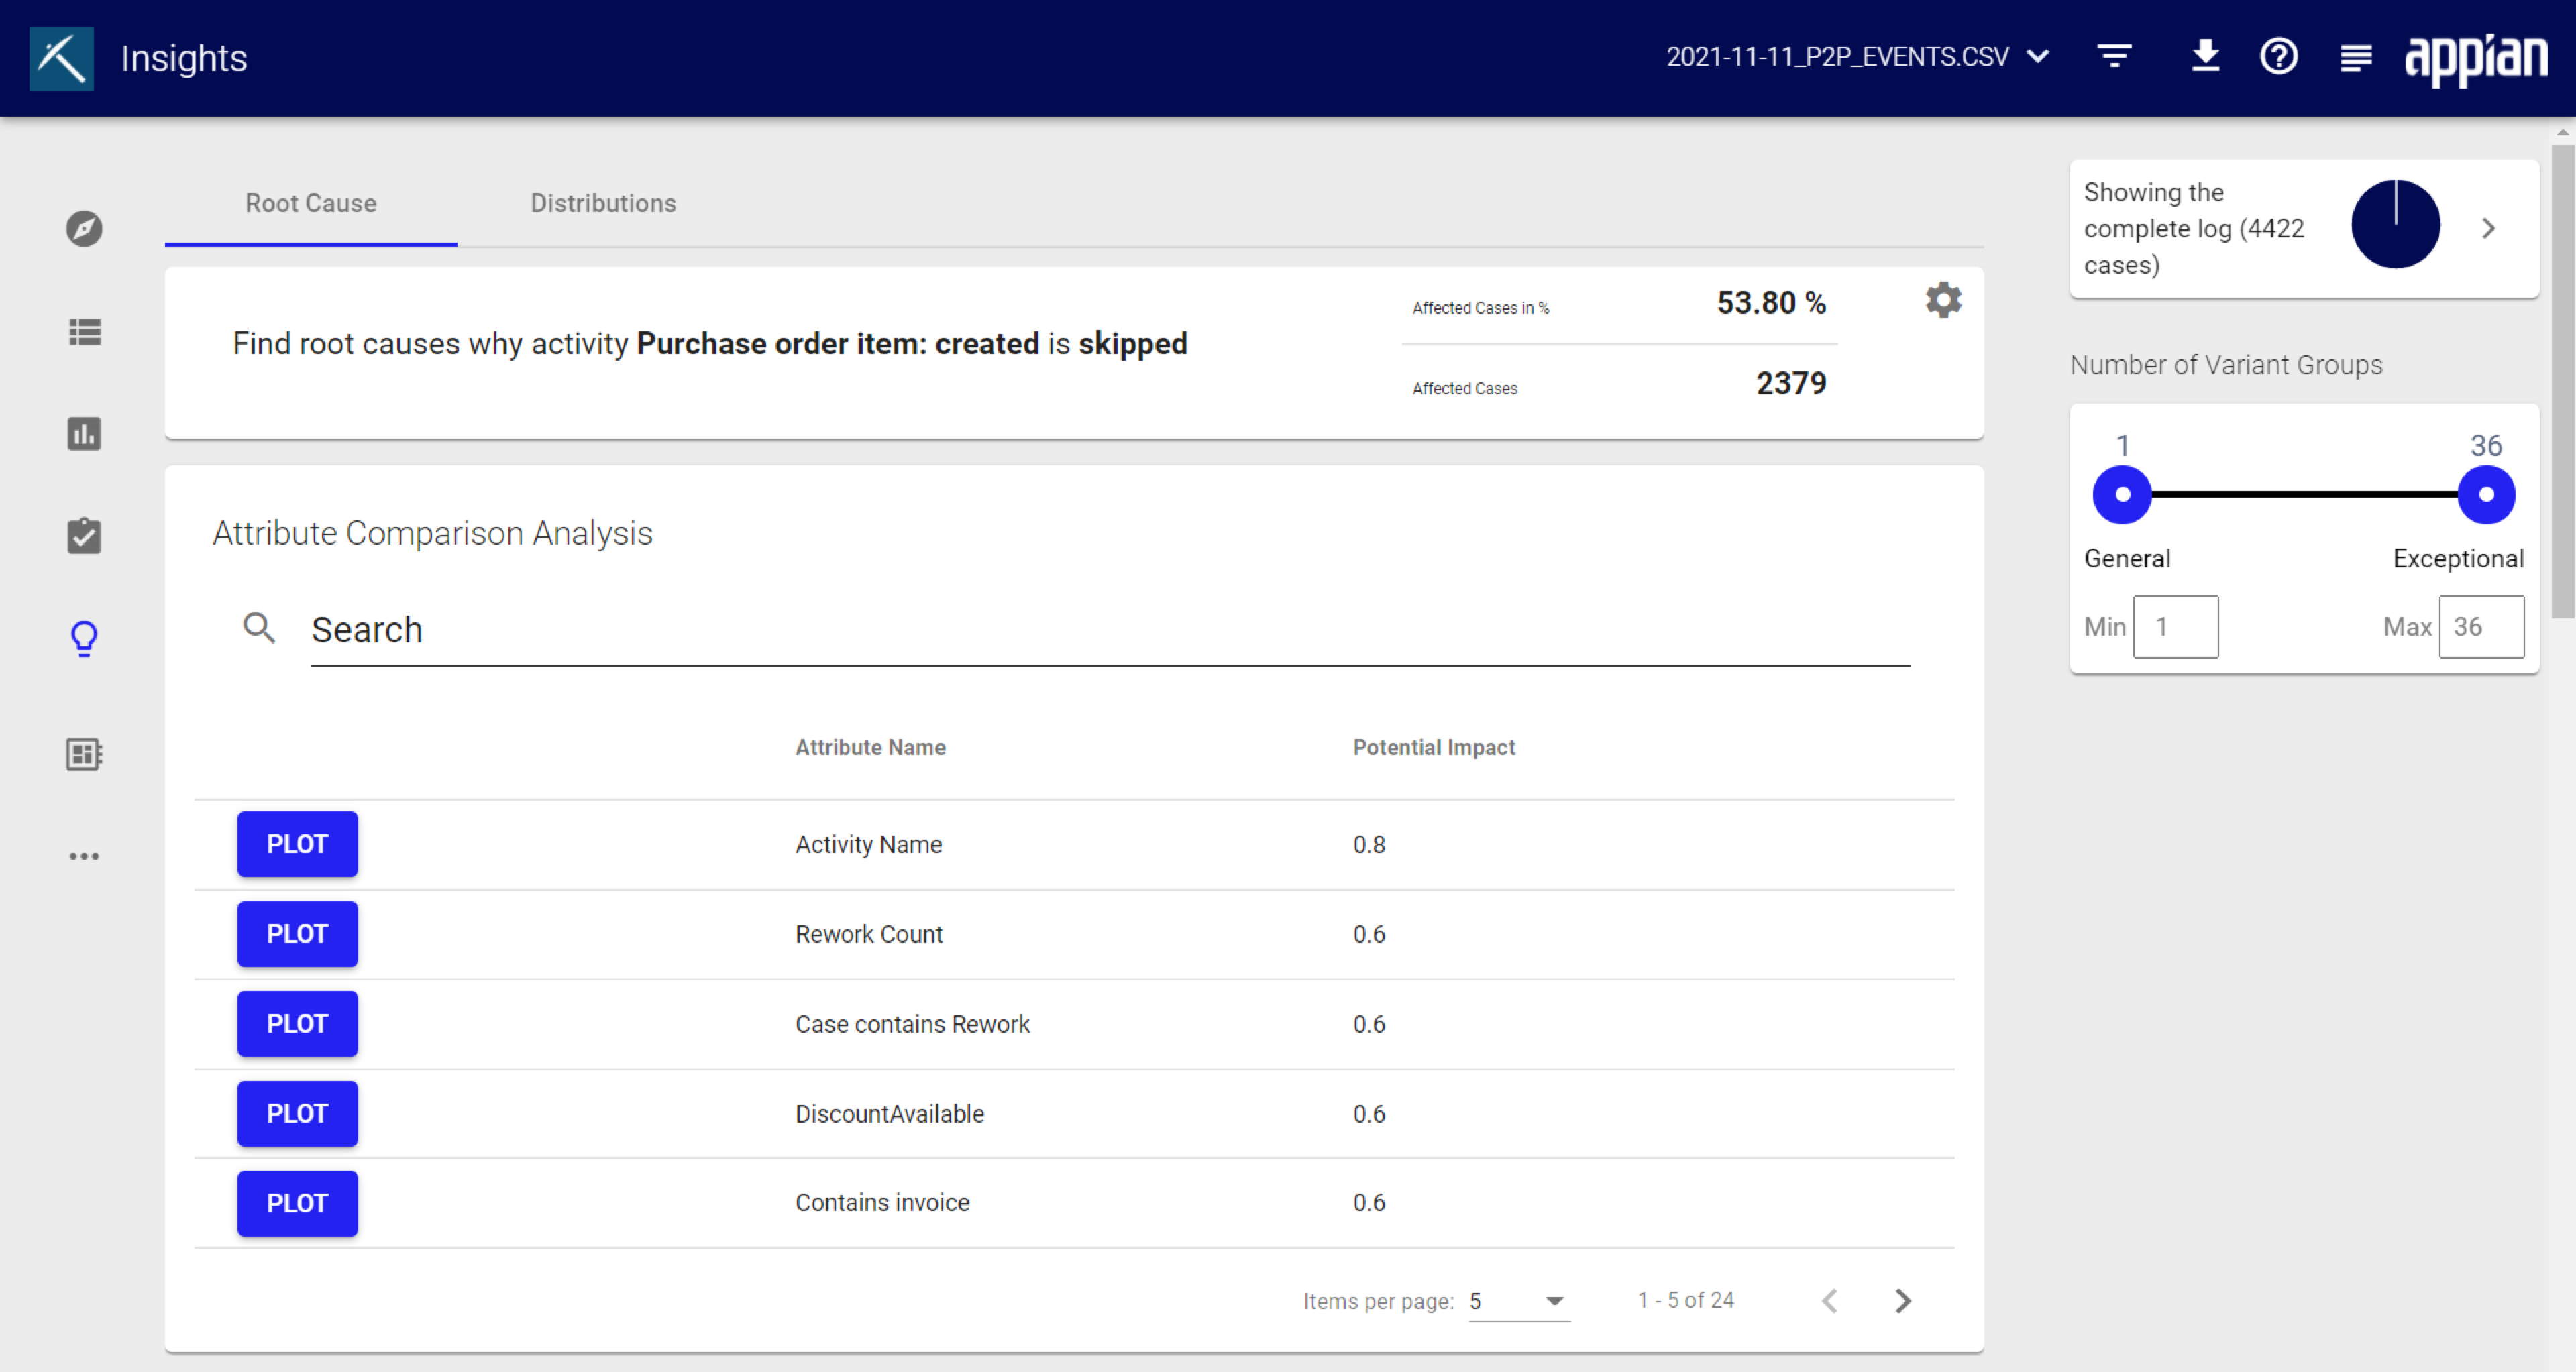Open the bar chart sidebar icon
The image size is (2576, 1372).
84,434
